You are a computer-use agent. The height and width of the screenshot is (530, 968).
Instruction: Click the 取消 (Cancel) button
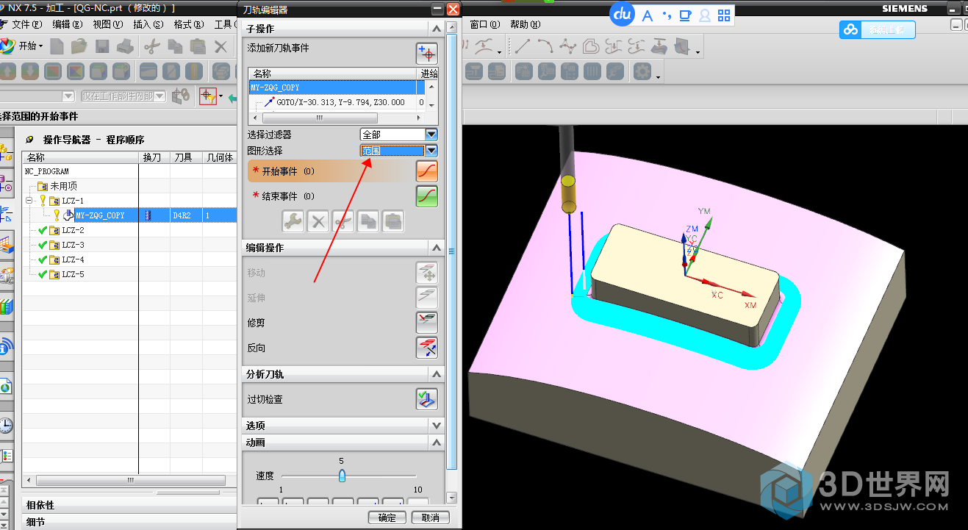(430, 518)
